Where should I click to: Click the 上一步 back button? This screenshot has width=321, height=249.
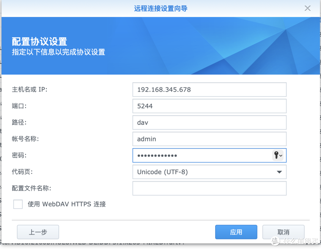point(38,232)
